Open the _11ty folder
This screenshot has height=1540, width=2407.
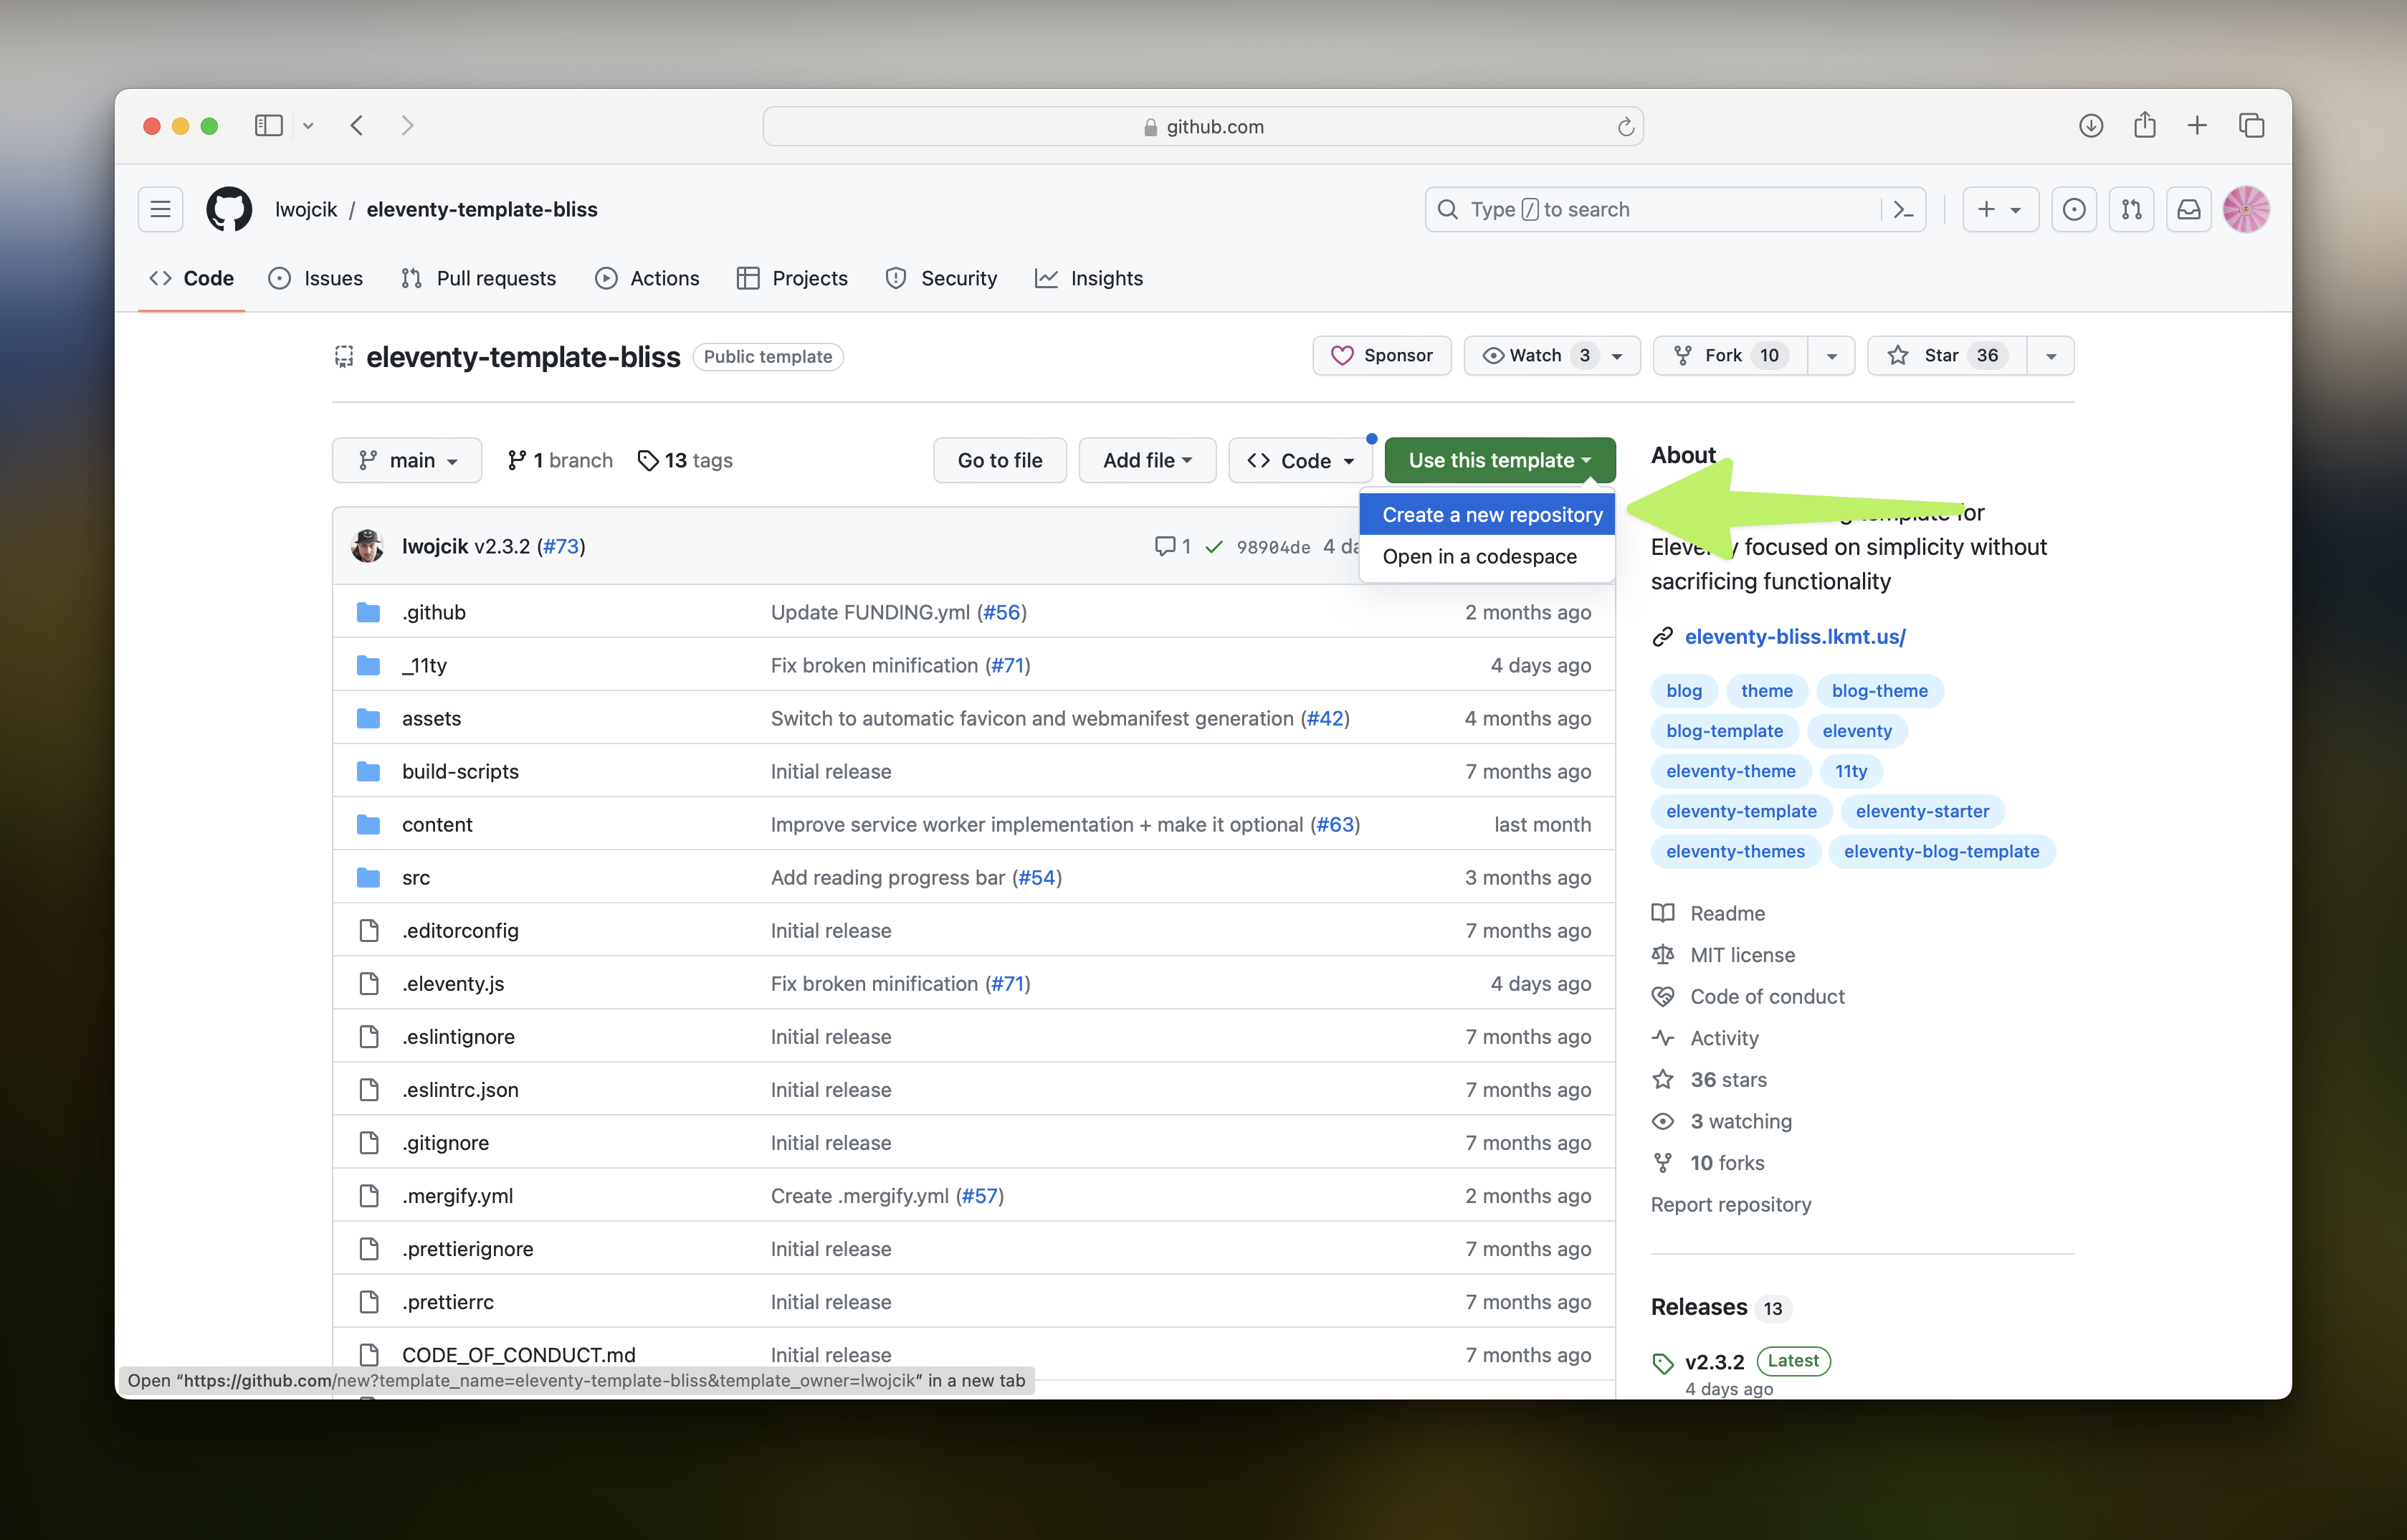click(x=424, y=665)
